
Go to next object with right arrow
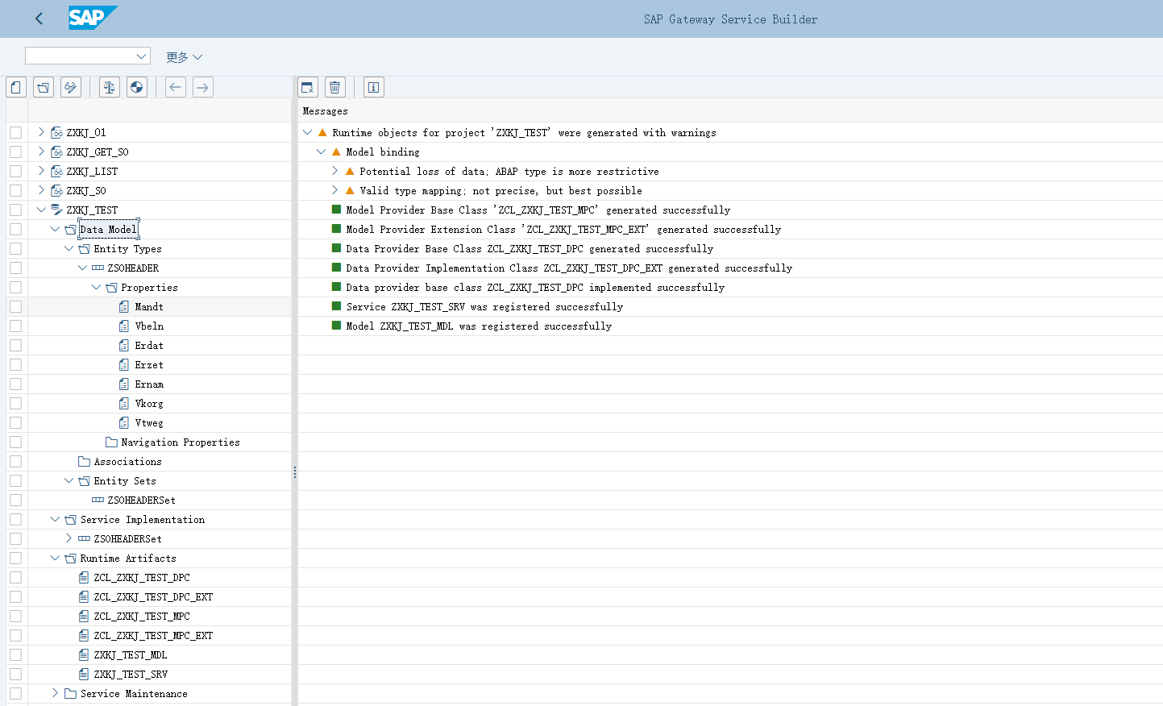(203, 87)
